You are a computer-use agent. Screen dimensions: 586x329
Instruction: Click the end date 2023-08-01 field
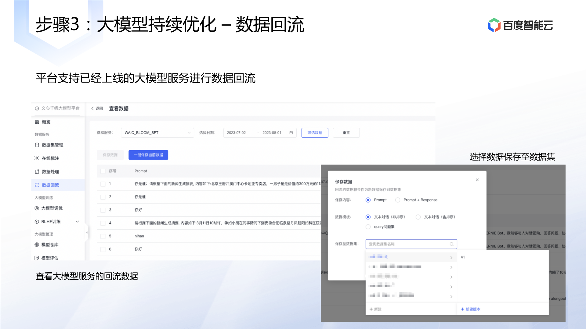click(x=272, y=133)
